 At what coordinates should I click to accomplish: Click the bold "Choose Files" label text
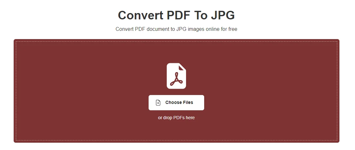[179, 102]
